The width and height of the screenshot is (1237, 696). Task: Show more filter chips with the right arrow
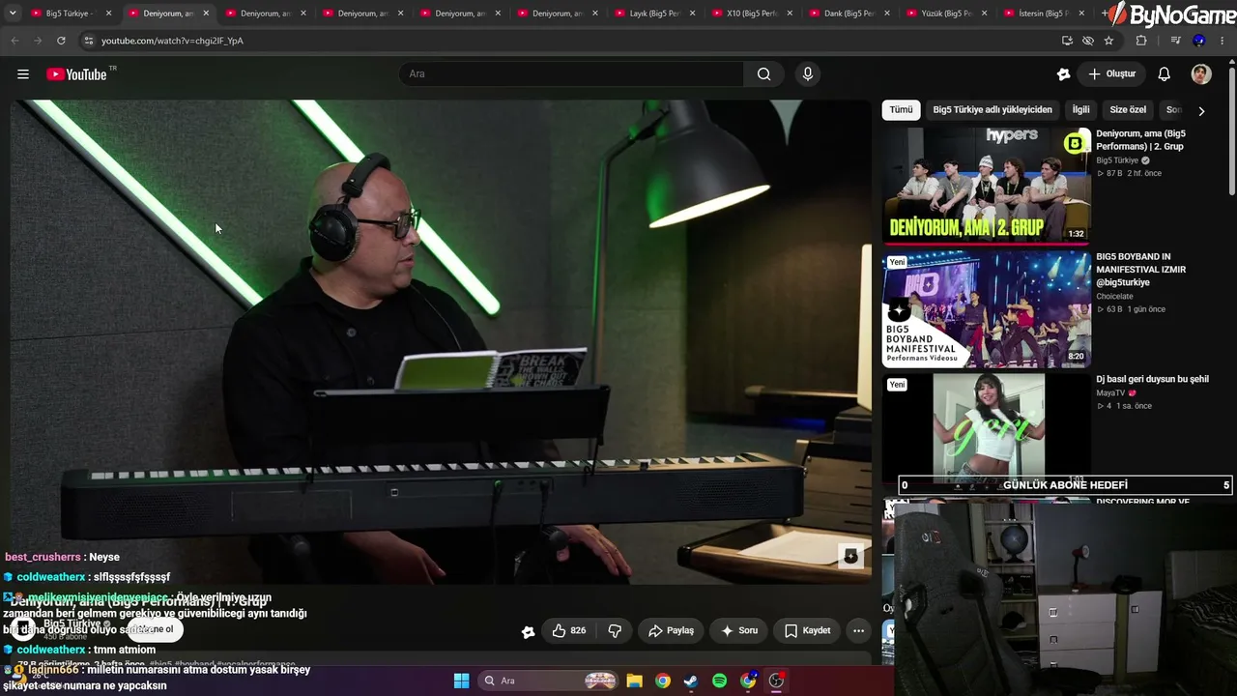click(1201, 111)
